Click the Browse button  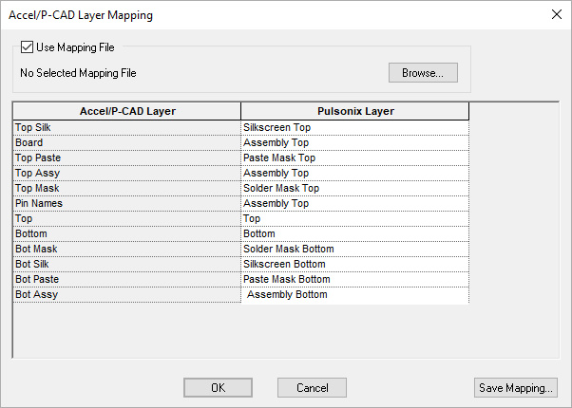(423, 72)
